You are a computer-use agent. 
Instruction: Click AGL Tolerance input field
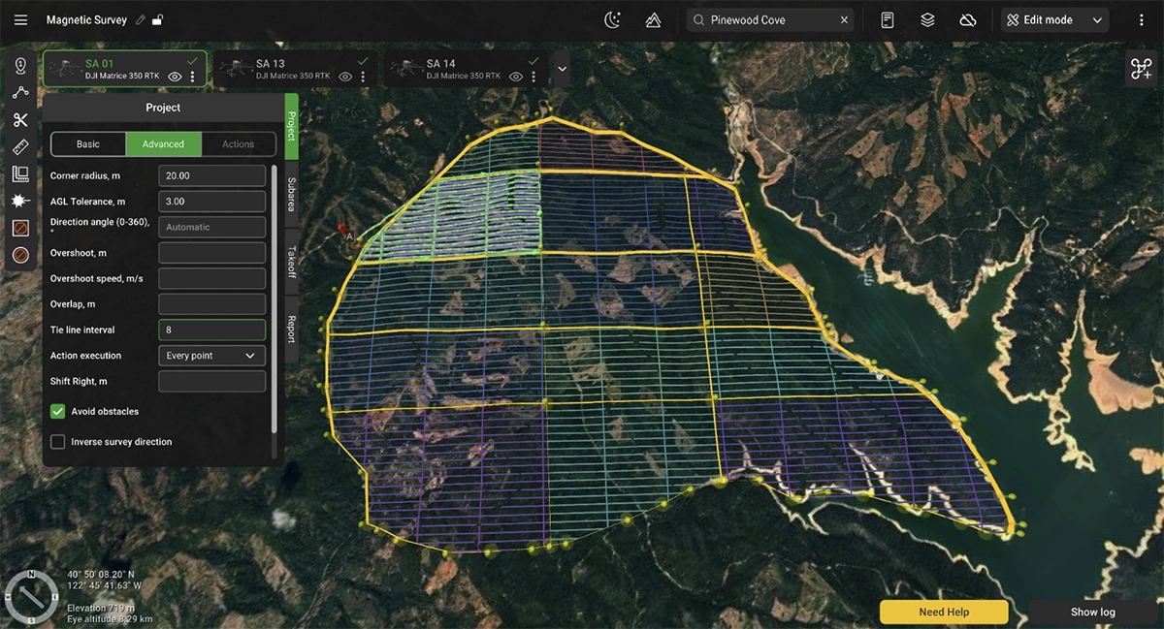pyautogui.click(x=211, y=202)
